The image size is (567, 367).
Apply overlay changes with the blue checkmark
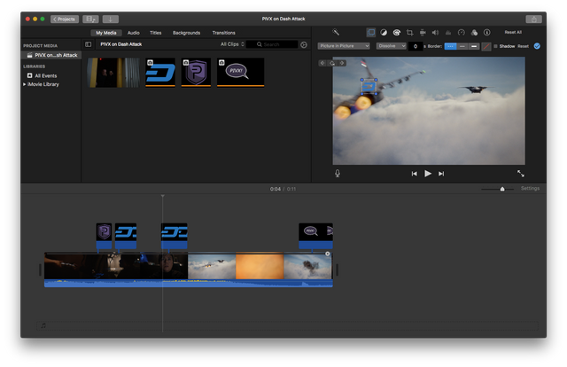[x=537, y=46]
